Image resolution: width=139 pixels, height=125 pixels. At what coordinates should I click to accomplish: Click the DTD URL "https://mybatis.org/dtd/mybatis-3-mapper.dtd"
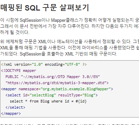[x=56, y=83]
